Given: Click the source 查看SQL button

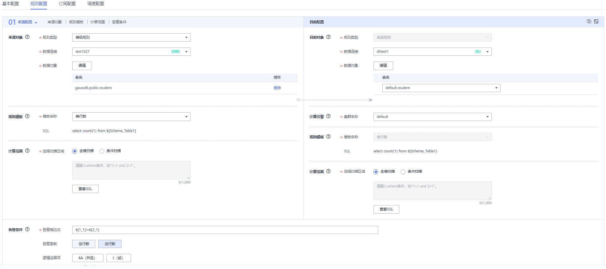Looking at the screenshot, I should pyautogui.click(x=85, y=189).
